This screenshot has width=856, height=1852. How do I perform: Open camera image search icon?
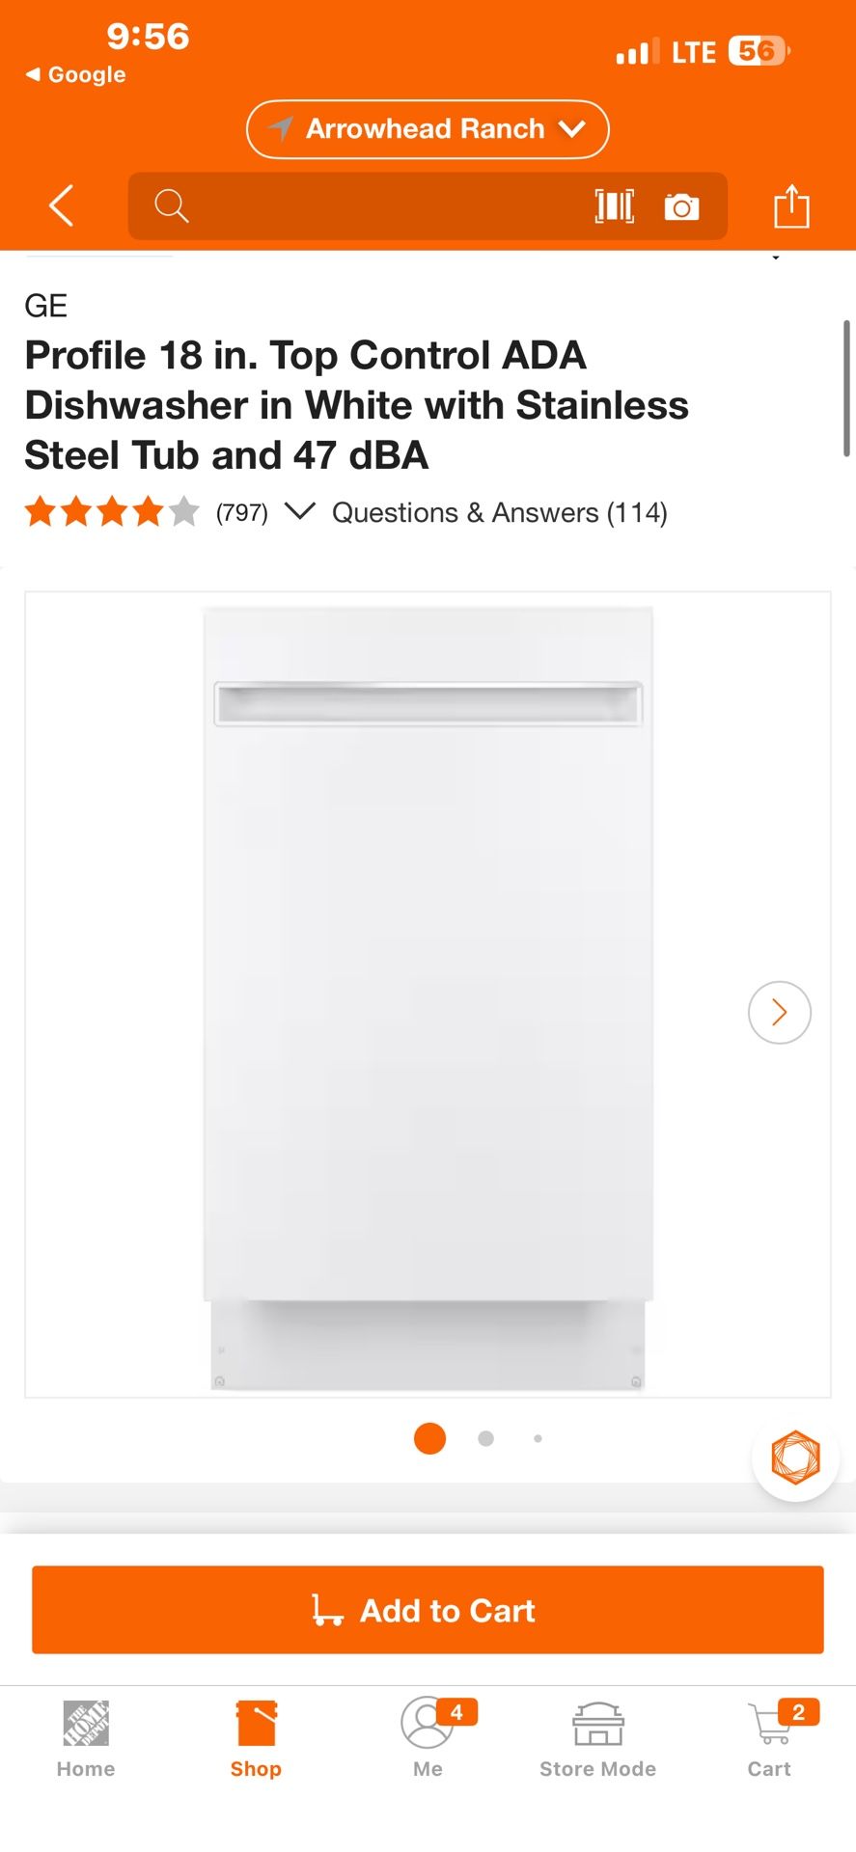point(681,206)
